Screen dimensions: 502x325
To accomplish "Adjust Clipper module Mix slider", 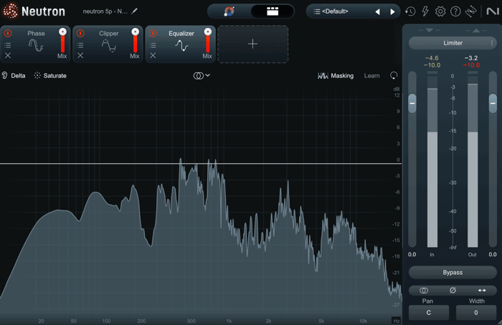I will click(x=136, y=41).
